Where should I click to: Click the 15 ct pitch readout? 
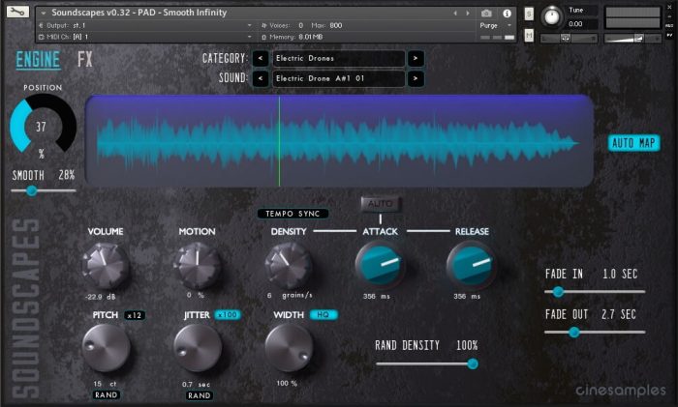coord(105,384)
